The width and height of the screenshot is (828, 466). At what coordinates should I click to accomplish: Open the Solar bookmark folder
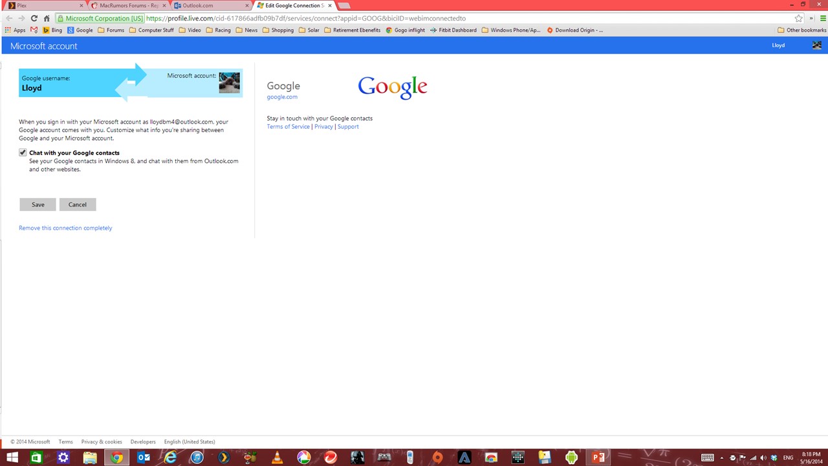coord(309,30)
